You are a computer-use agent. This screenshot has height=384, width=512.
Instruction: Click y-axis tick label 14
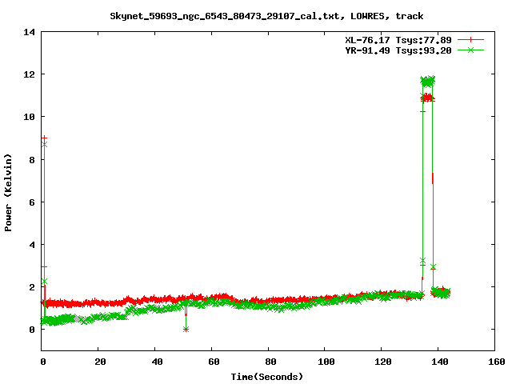pyautogui.click(x=29, y=32)
